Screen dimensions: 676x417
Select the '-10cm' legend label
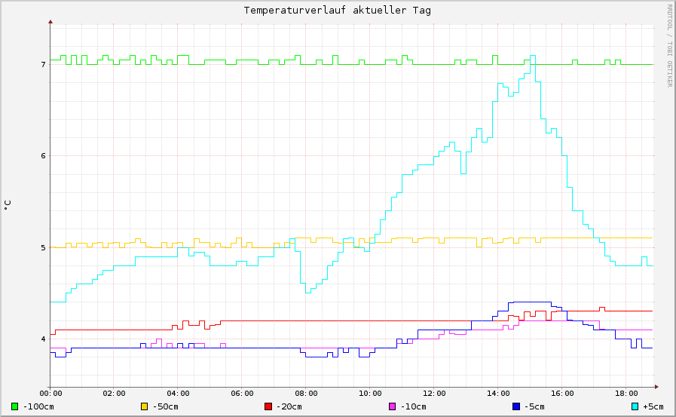(x=413, y=406)
